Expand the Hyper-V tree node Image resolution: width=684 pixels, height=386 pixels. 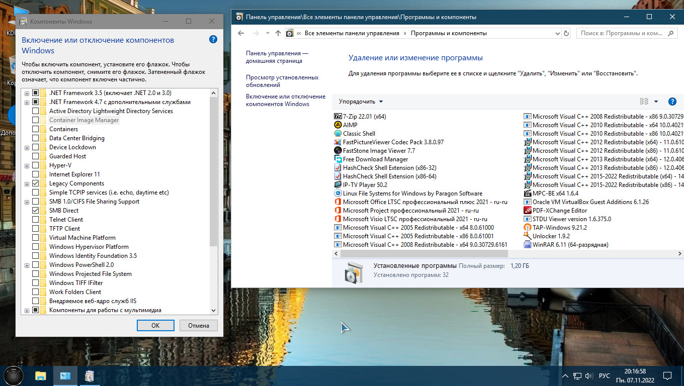coord(27,165)
